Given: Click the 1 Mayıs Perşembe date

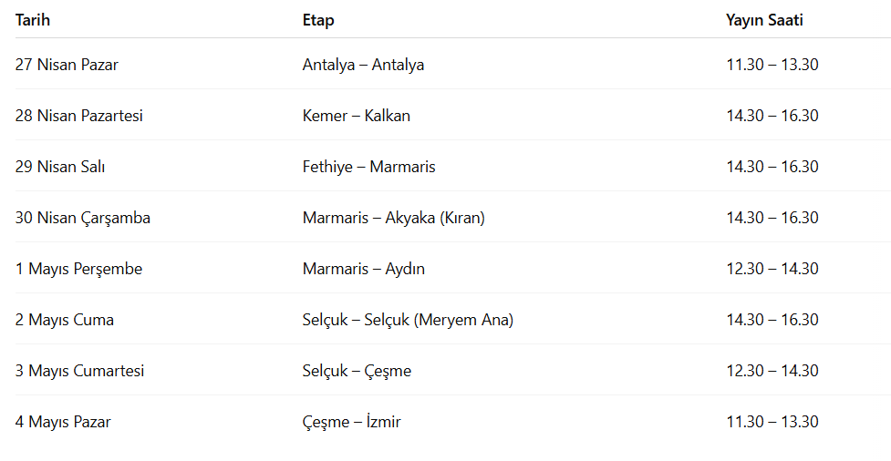Looking at the screenshot, I should point(78,269).
